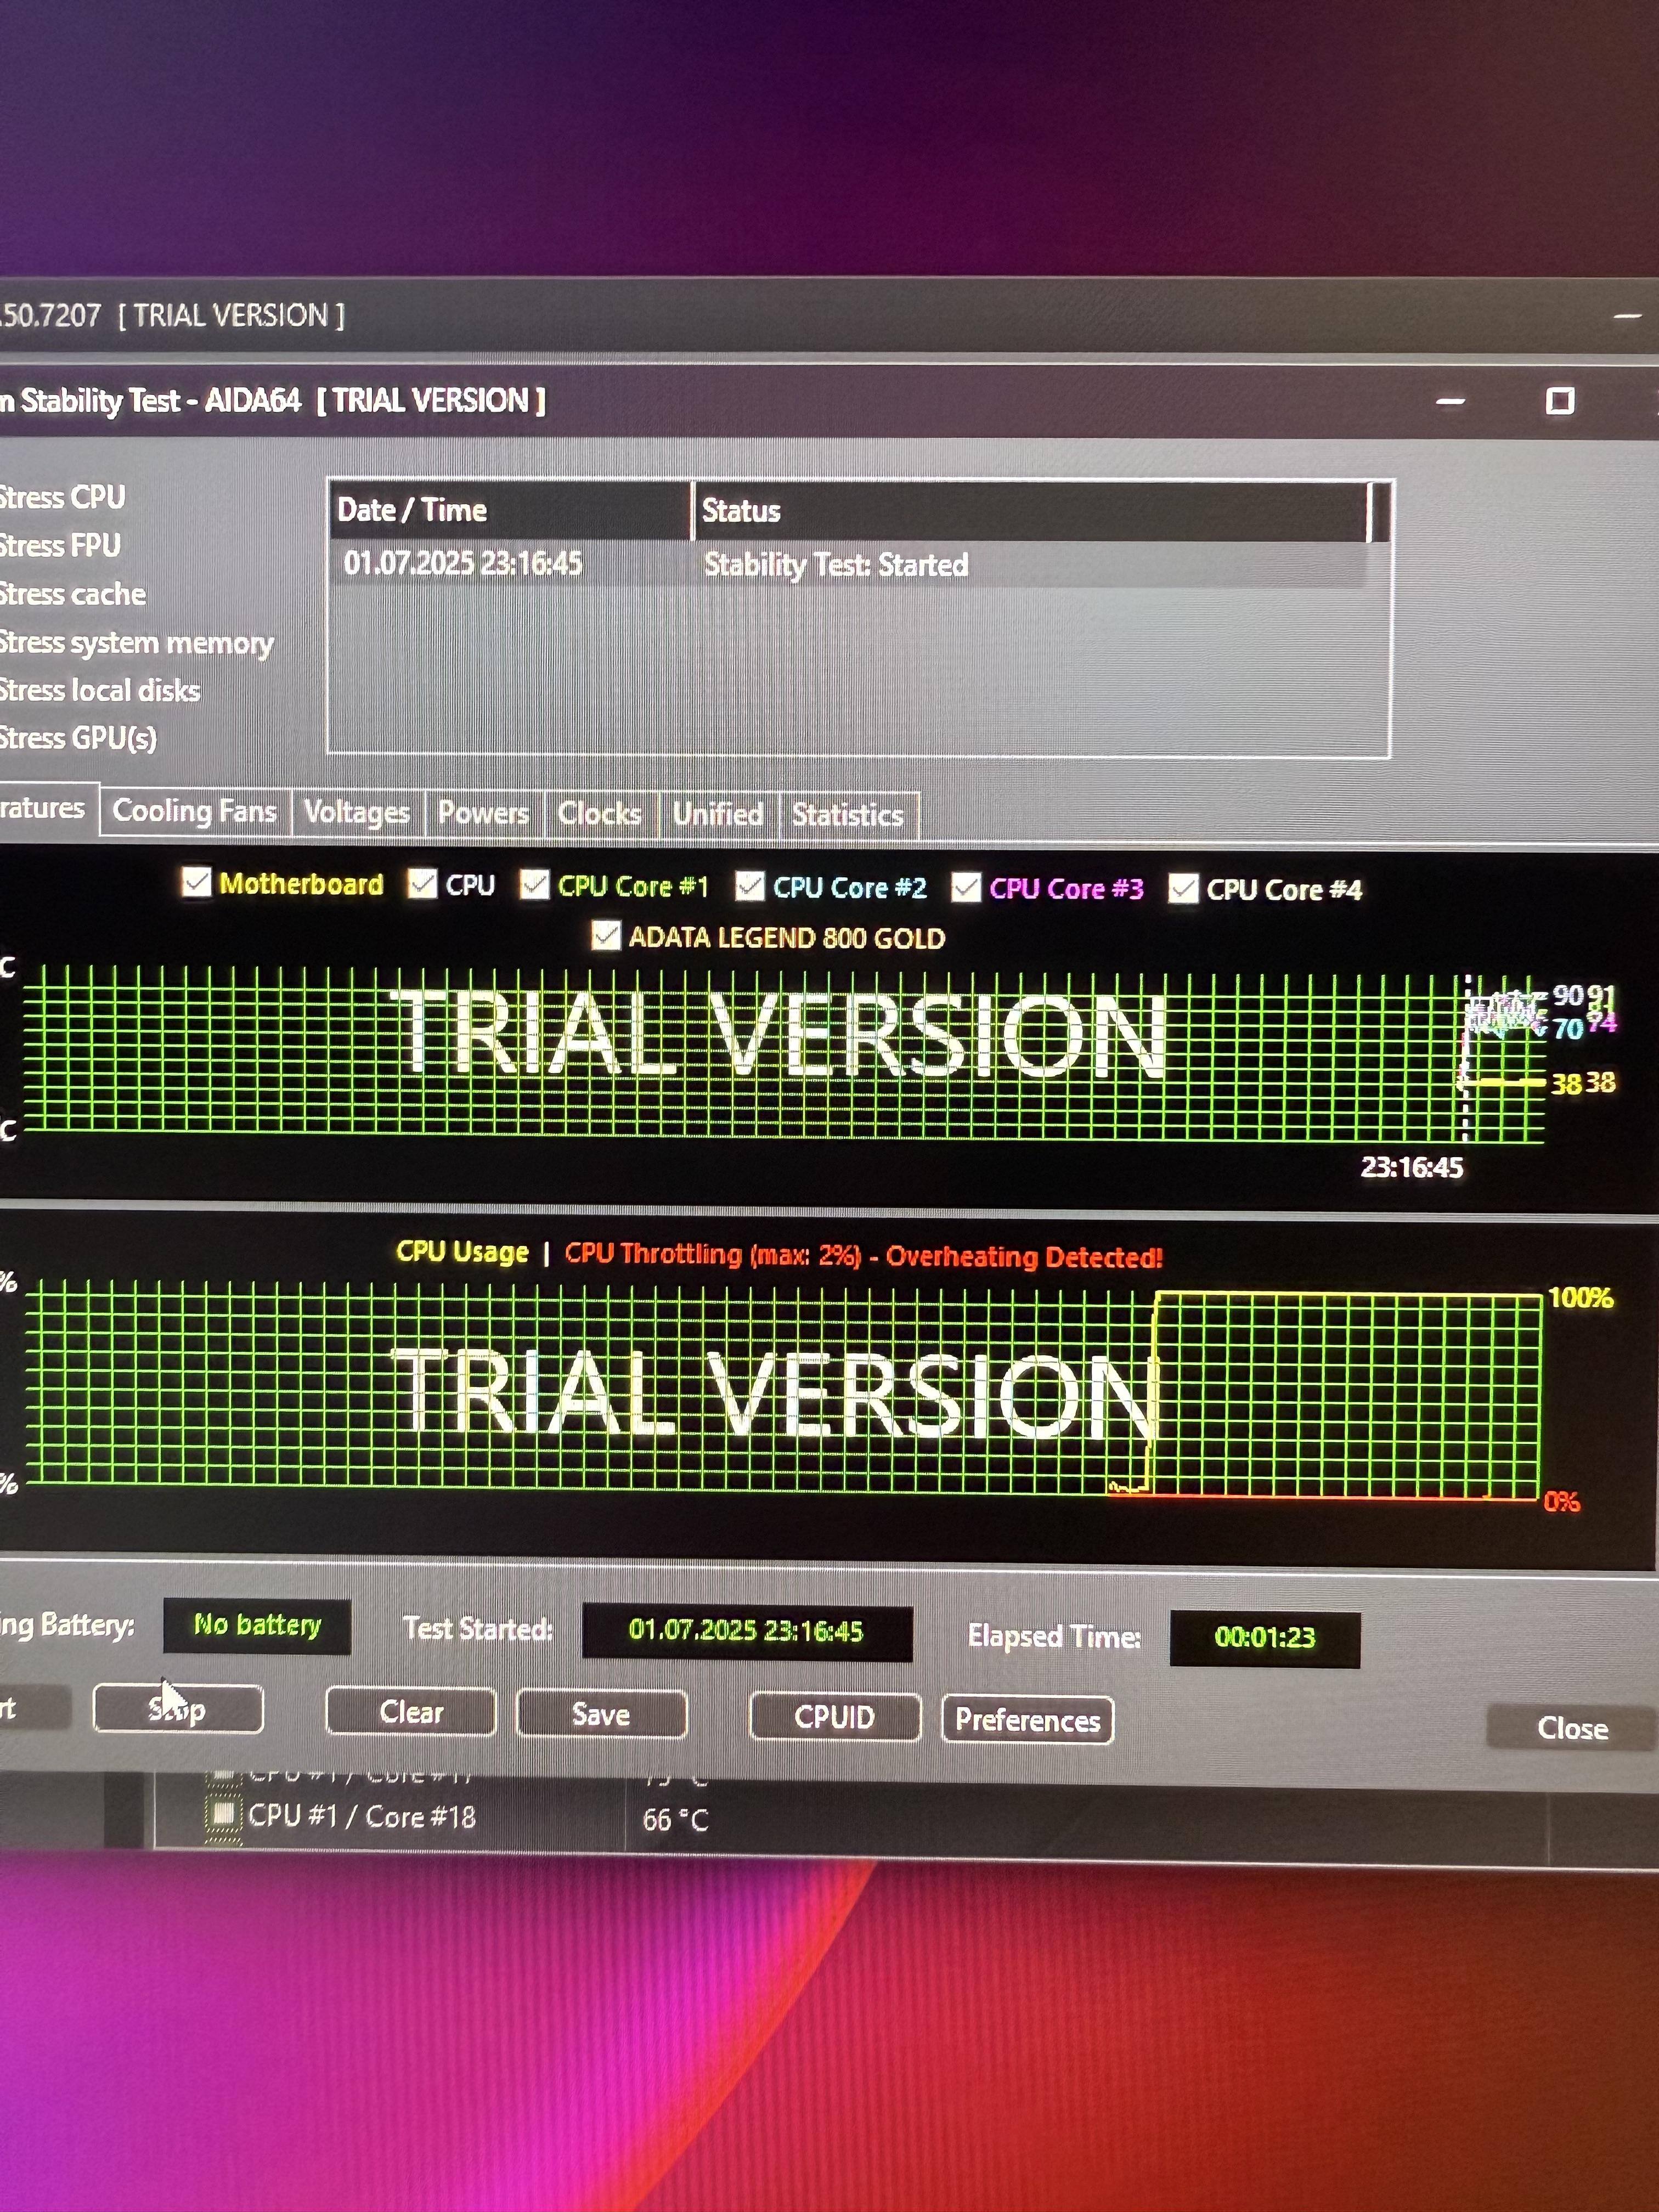Screen dimensions: 1659x2212
Task: Open the Powers tab
Action: pos(483,813)
